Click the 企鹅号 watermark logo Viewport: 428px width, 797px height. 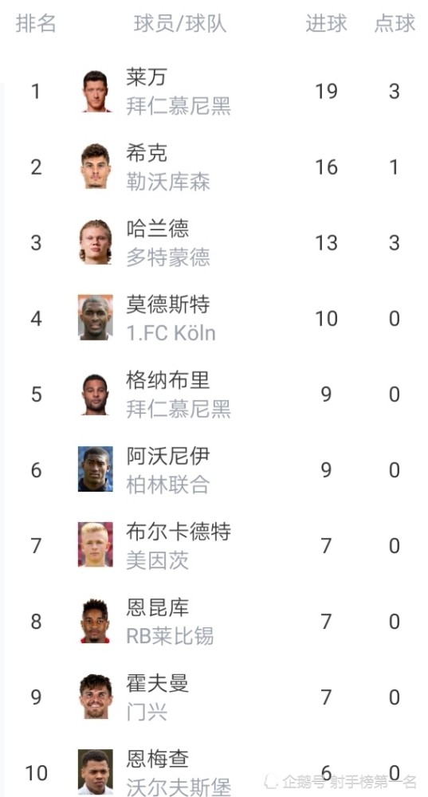[271, 781]
